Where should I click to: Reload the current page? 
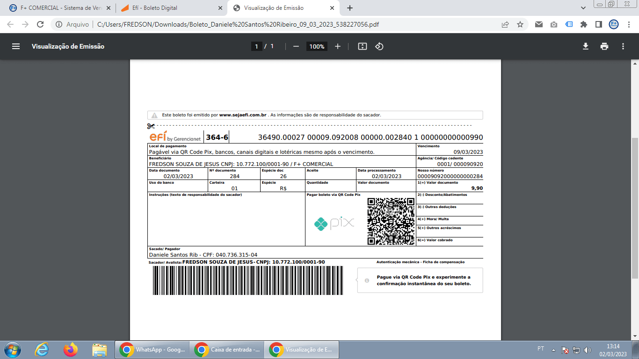[40, 24]
